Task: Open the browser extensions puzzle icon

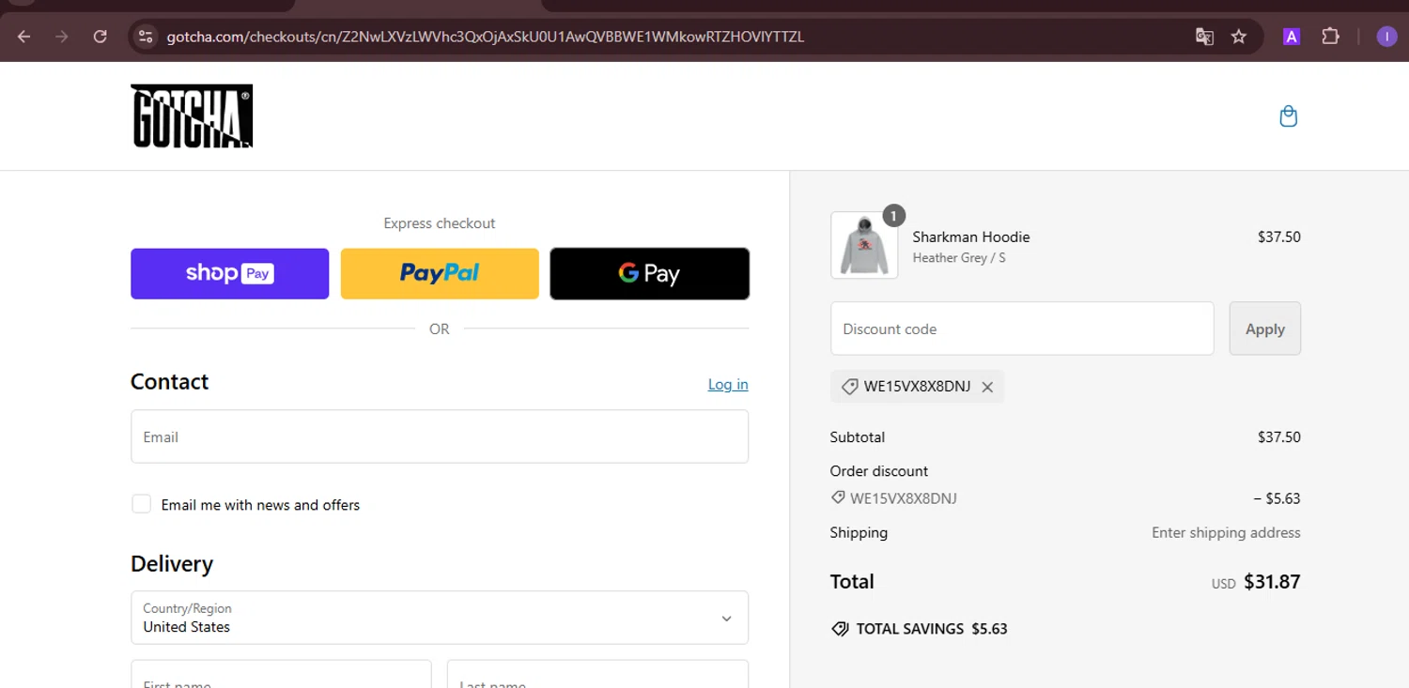Action: [1330, 37]
